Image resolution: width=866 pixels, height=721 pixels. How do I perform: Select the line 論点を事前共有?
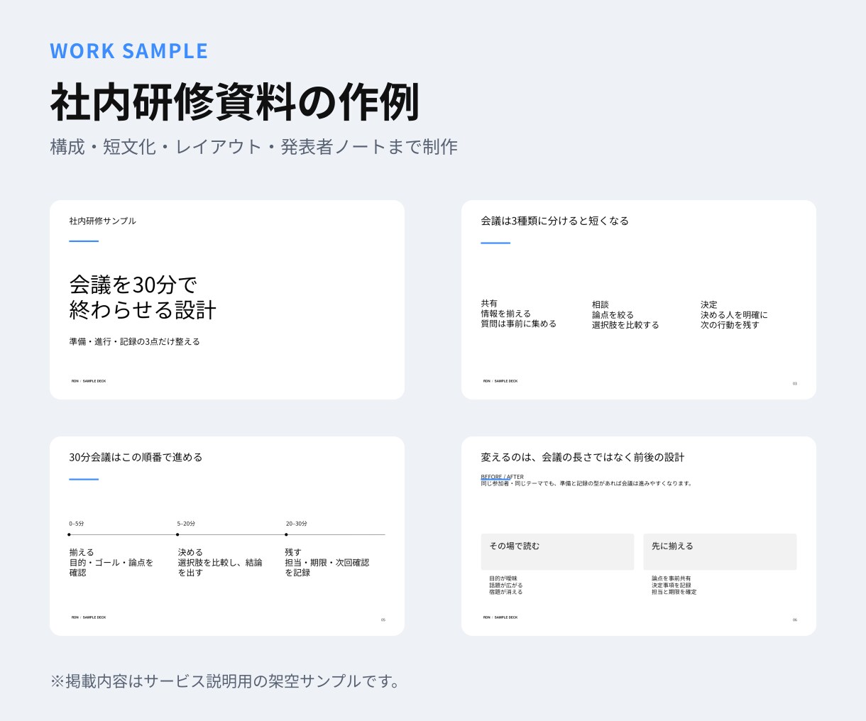672,578
